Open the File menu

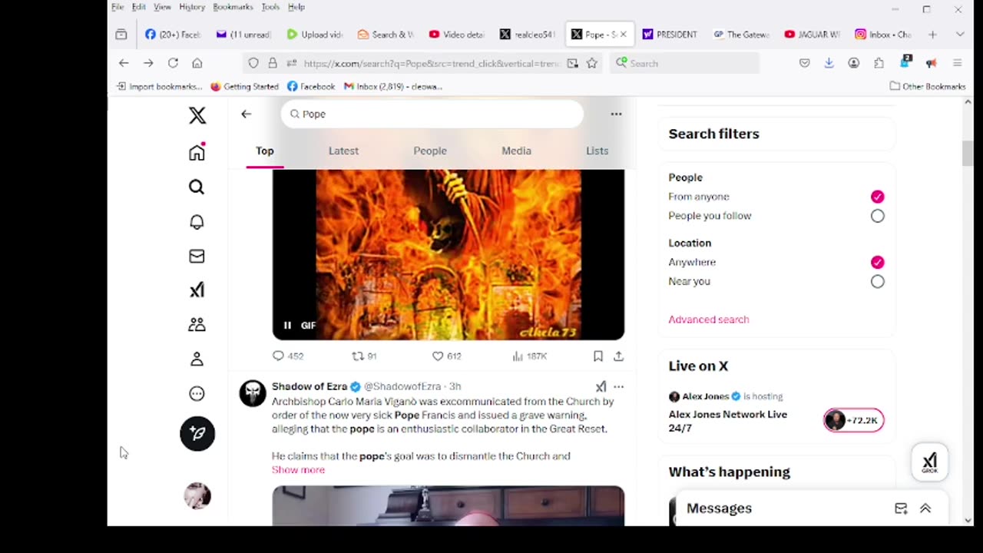tap(117, 7)
